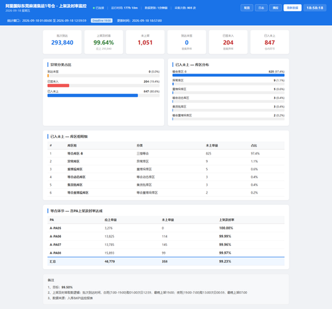Click the target value 99.50% in notes
Image resolution: width=332 pixels, height=309 pixels.
pyautogui.click(x=67, y=287)
